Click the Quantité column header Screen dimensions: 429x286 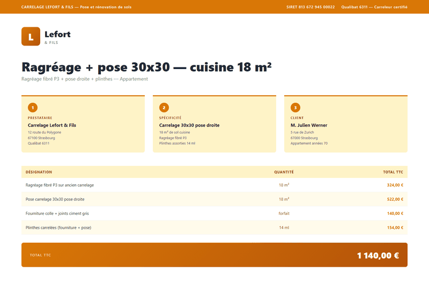point(284,172)
